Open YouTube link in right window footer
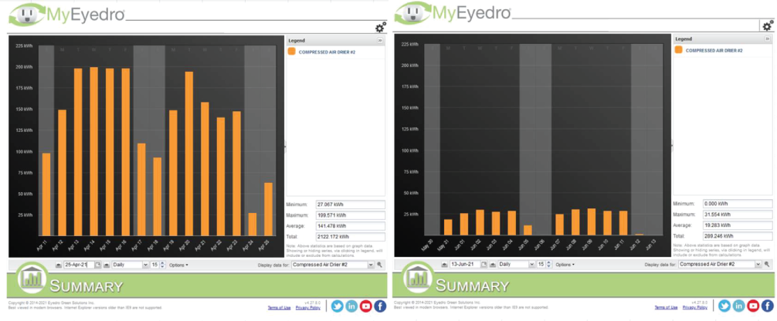Image resolution: width=777 pixels, height=321 pixels. point(753,306)
